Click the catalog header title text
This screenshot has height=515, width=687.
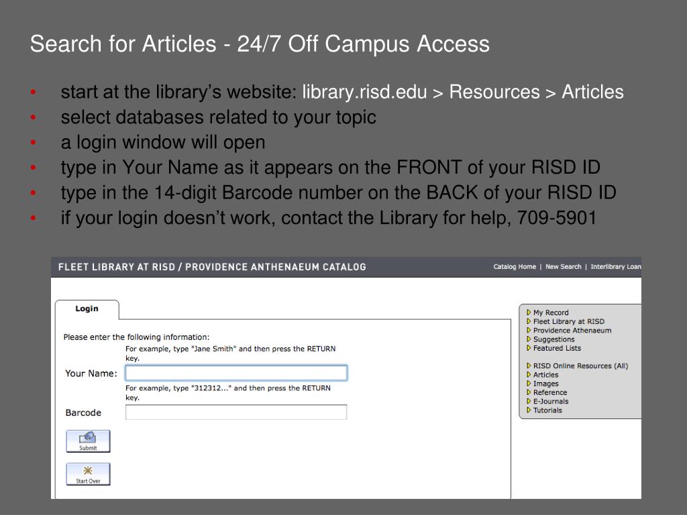point(212,267)
